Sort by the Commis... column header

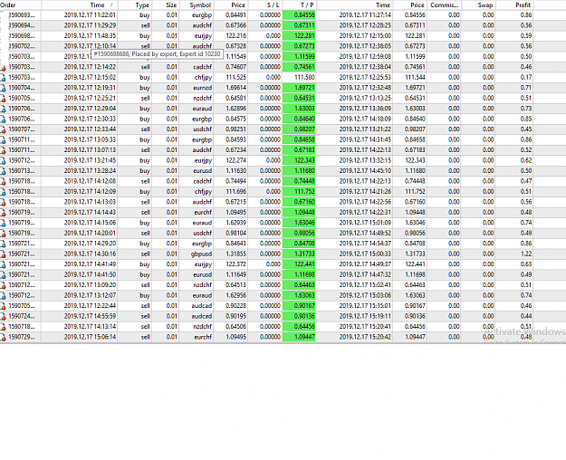(445, 5)
